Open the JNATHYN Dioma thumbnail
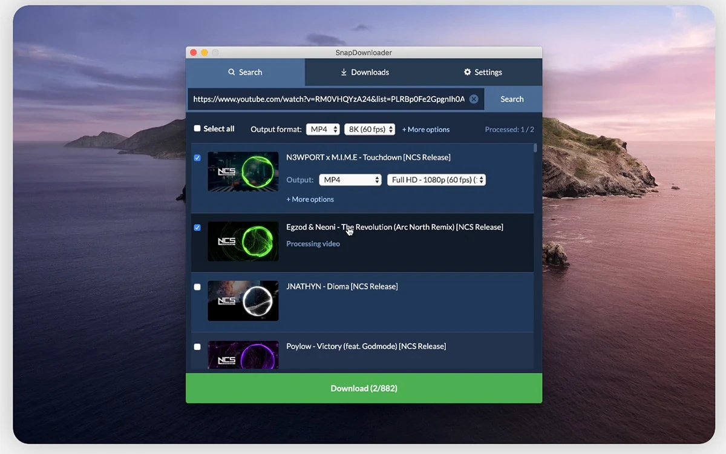Image resolution: width=726 pixels, height=454 pixels. (x=243, y=301)
